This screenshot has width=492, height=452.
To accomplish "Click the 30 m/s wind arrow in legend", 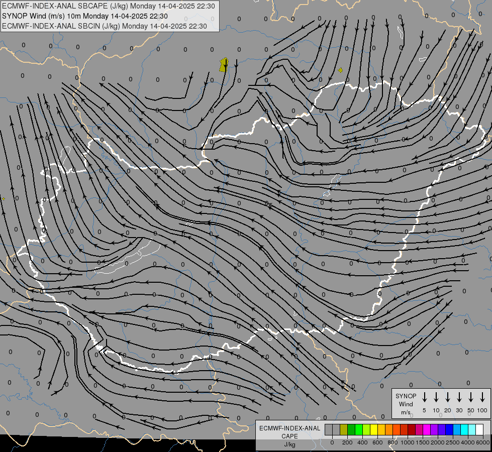I will 459,397.
